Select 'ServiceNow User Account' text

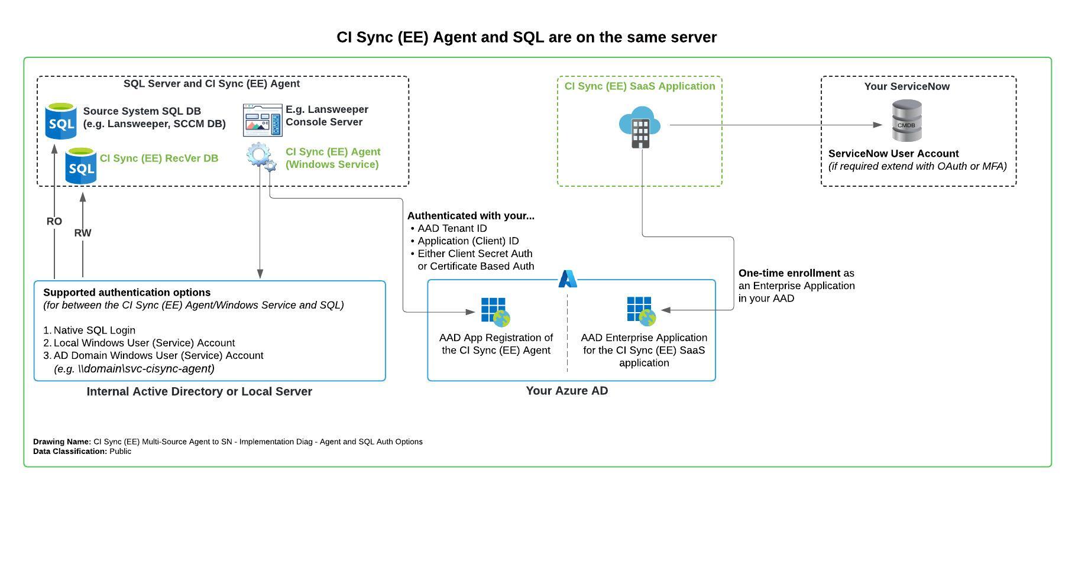click(893, 154)
